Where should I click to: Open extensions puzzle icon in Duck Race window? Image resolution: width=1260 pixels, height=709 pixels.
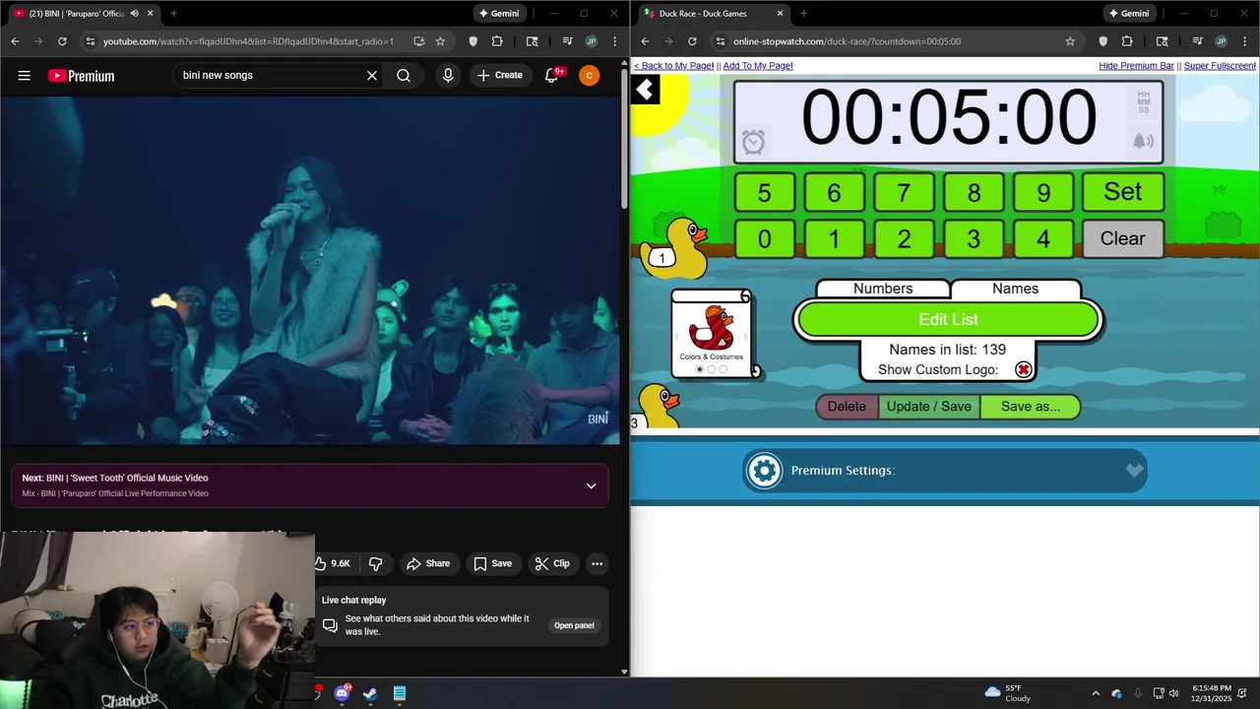point(1127,41)
